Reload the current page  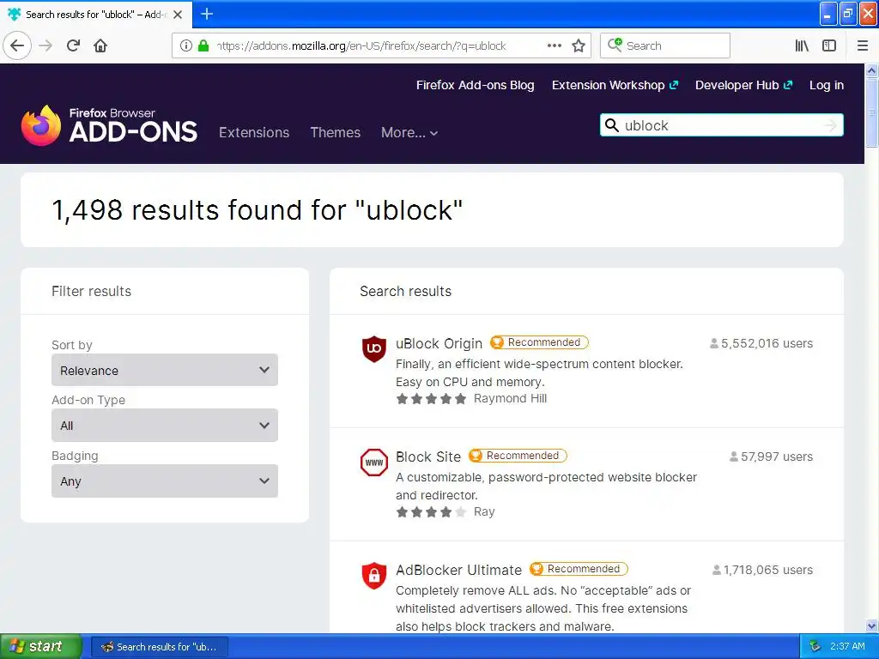(x=73, y=45)
